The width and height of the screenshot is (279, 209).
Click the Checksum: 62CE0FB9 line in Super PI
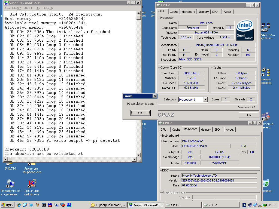pos(27,149)
